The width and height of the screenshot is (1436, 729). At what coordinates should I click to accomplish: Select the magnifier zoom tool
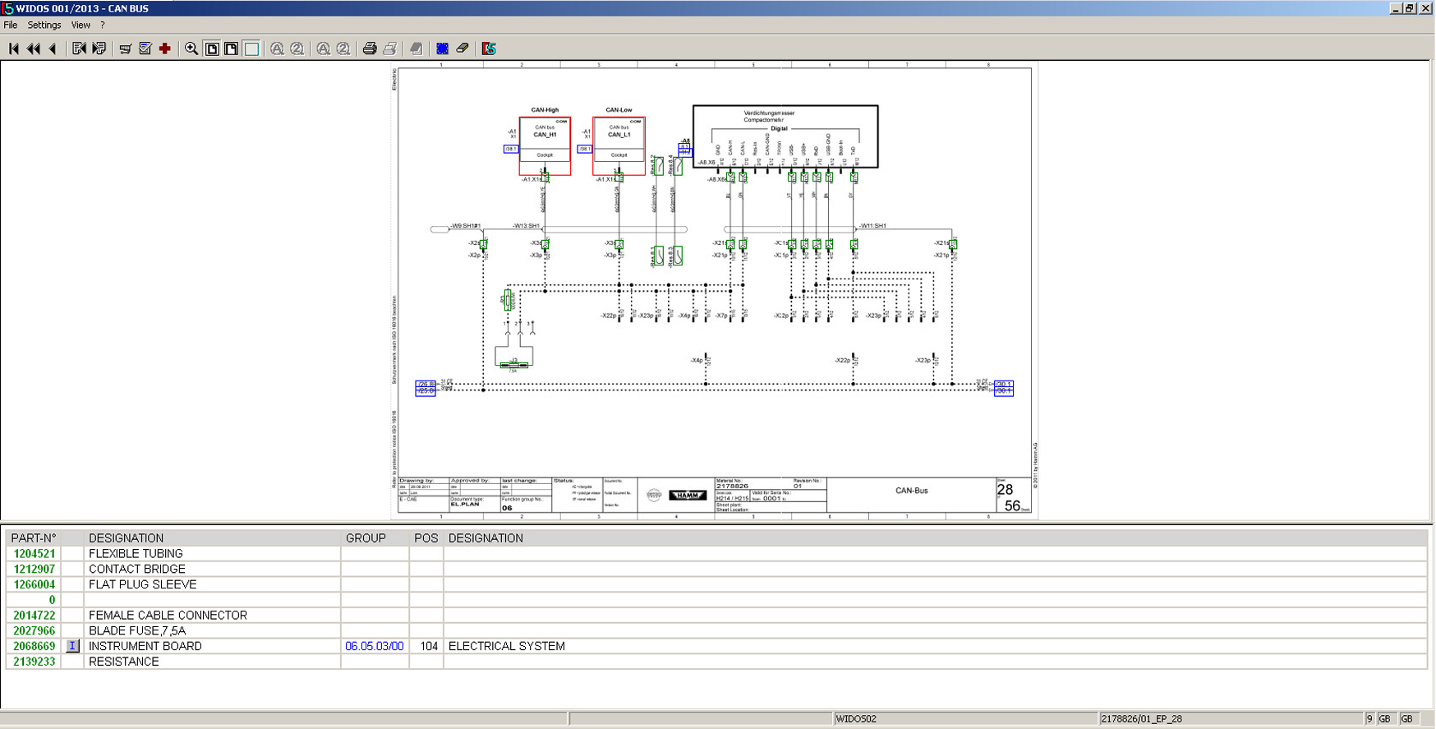pos(191,48)
